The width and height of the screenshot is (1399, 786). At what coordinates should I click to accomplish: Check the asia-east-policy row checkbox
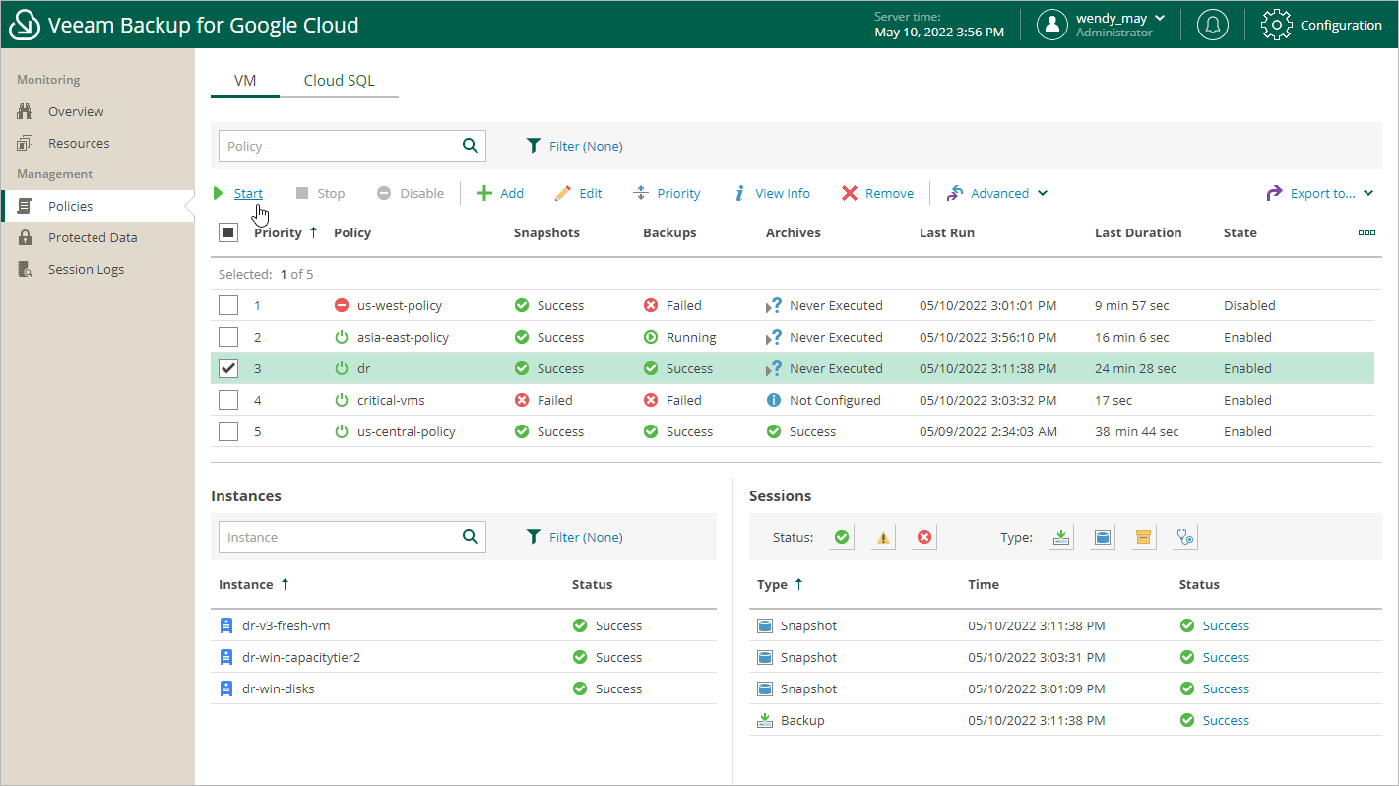[x=228, y=337]
